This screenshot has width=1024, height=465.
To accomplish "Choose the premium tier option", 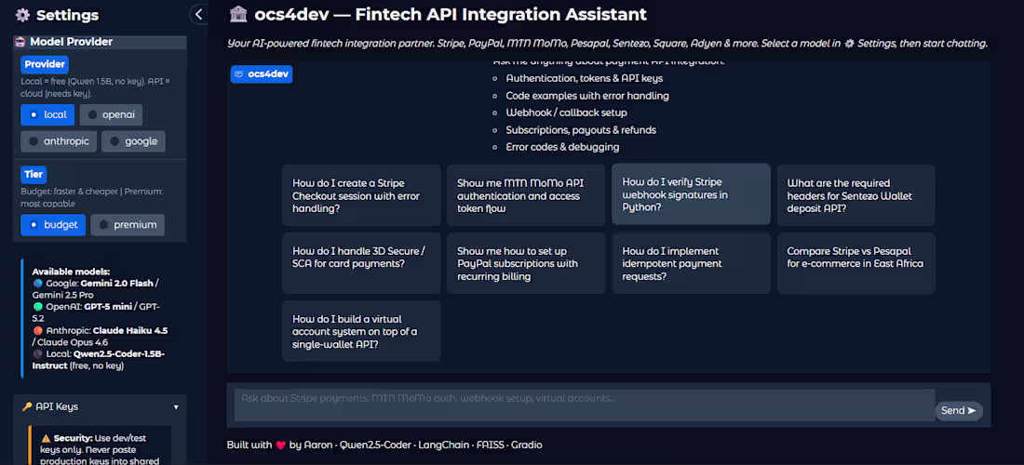I will [x=128, y=225].
